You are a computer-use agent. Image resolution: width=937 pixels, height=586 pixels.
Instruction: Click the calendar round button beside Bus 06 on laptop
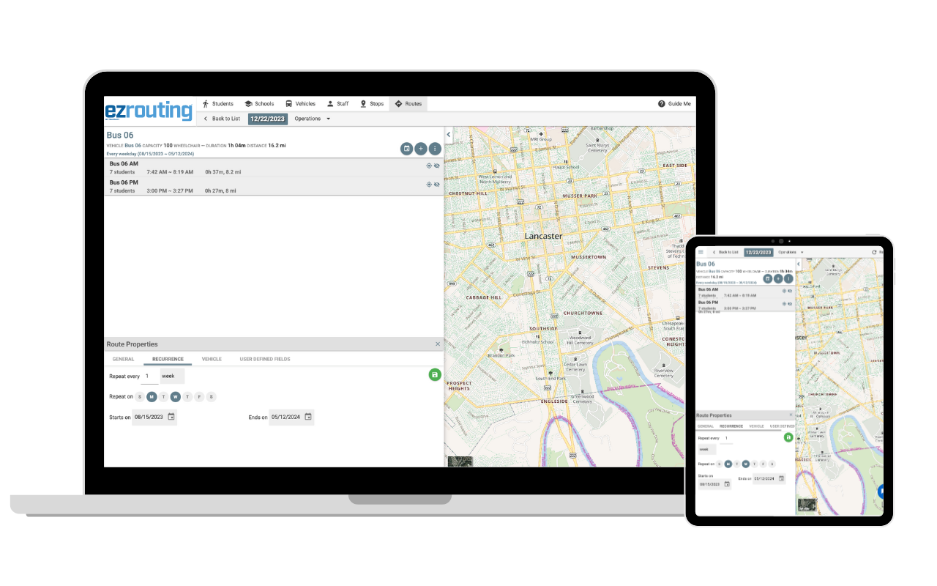406,149
